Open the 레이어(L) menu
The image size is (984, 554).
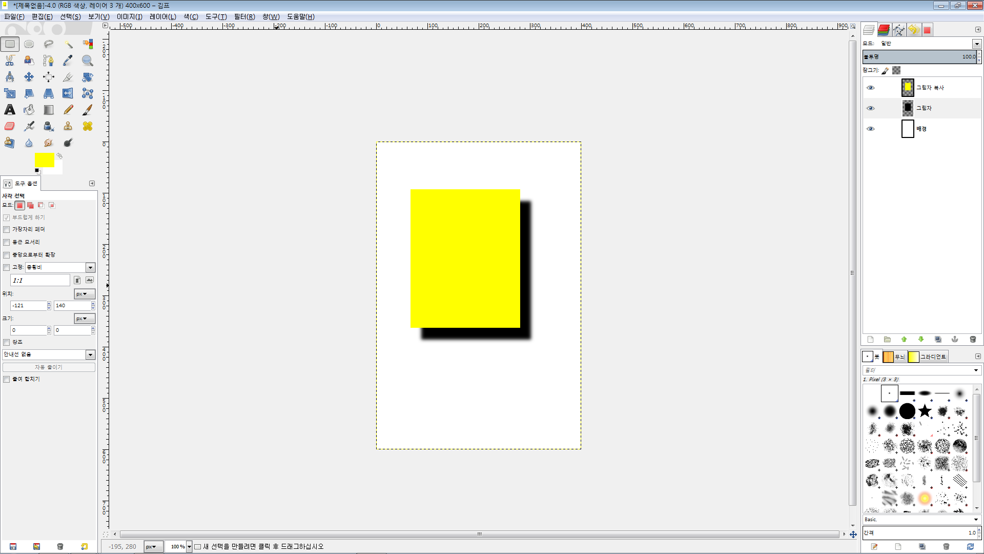click(x=163, y=16)
